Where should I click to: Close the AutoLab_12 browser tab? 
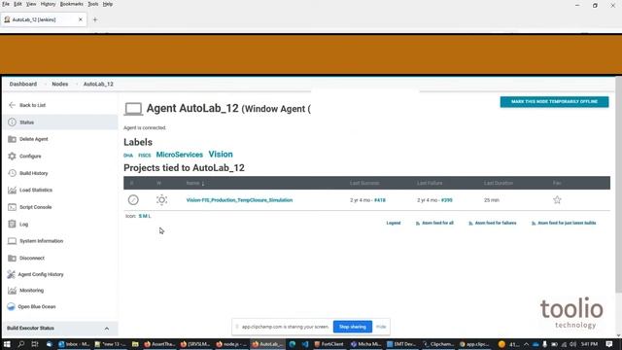point(80,19)
